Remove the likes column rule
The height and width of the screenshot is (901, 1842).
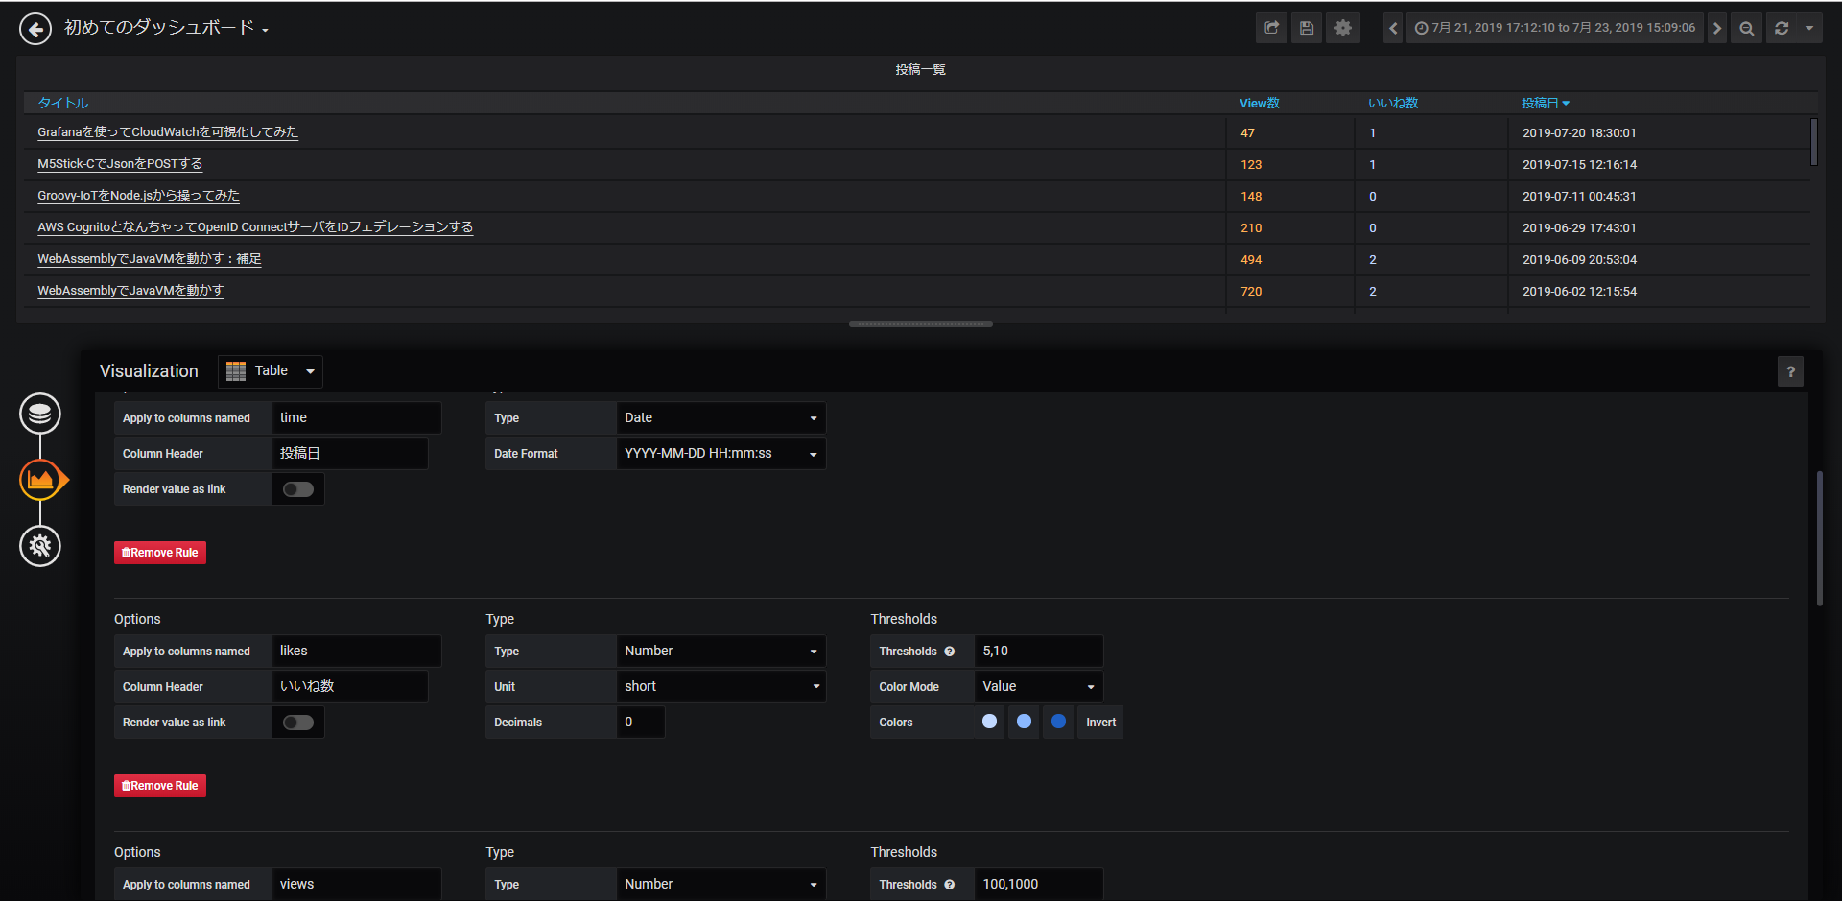pos(160,786)
